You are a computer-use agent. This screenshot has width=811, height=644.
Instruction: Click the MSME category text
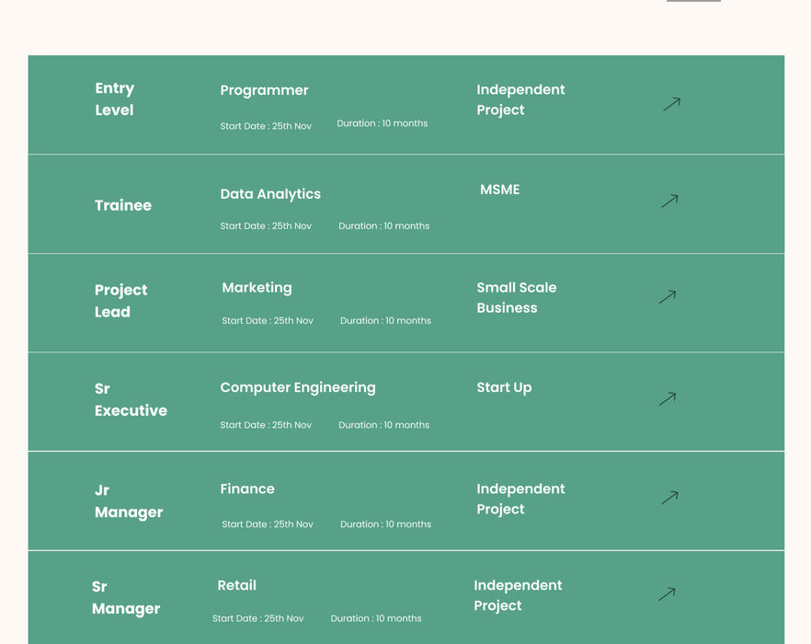pos(499,190)
